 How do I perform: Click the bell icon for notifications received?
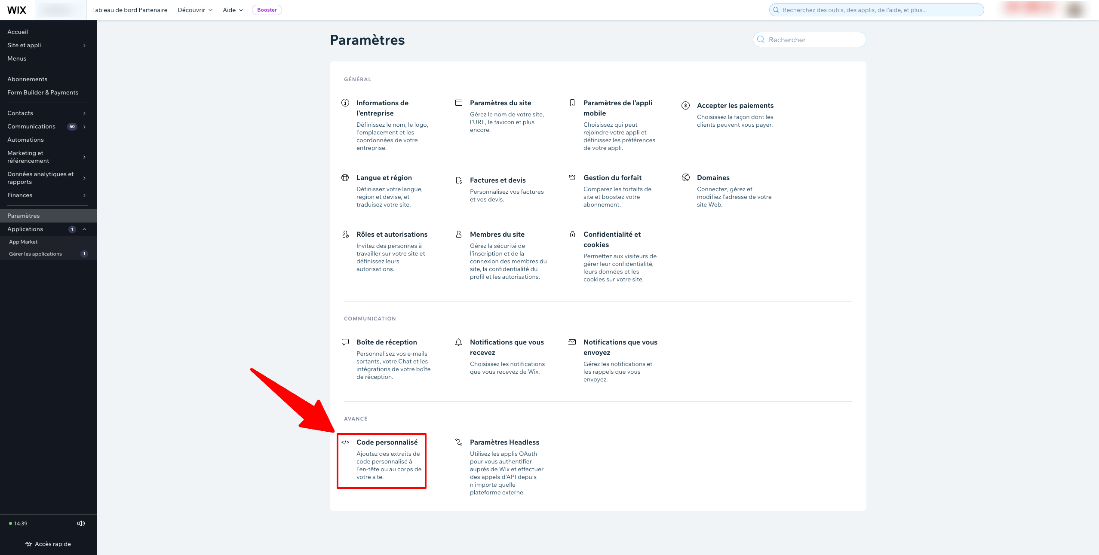coord(459,342)
